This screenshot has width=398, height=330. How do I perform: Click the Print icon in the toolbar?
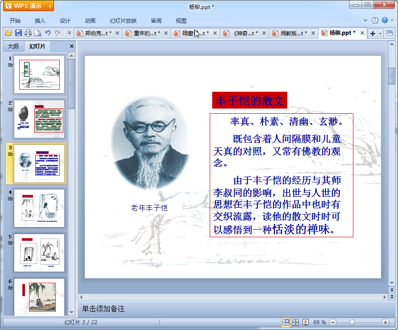point(28,33)
